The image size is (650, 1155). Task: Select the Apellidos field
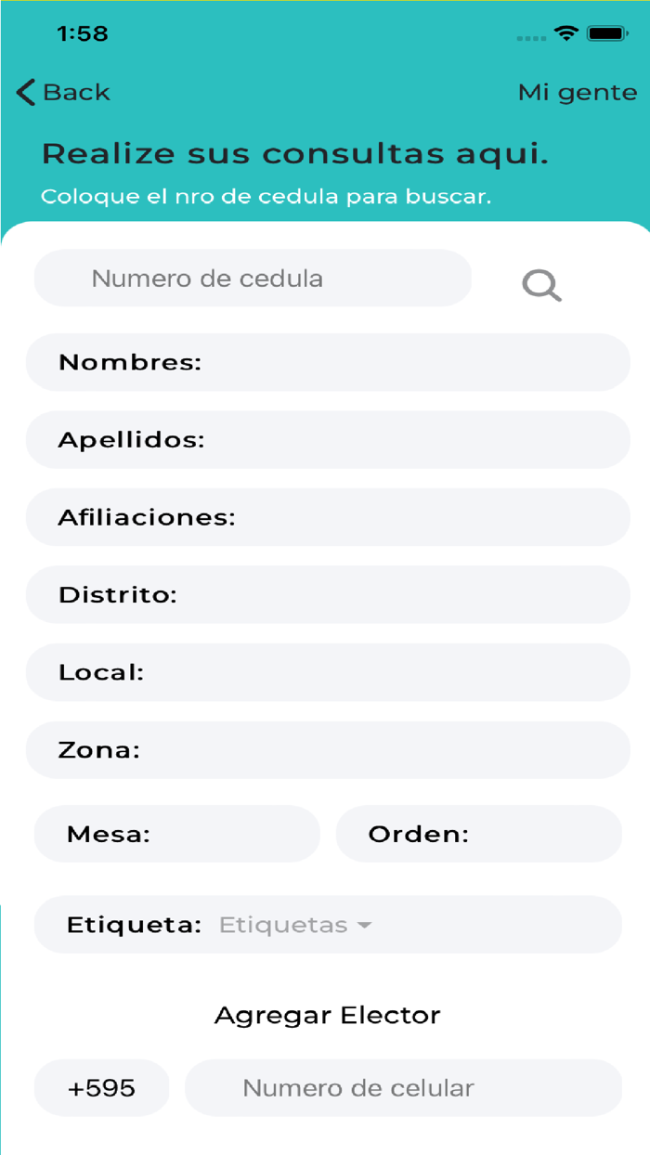[328, 440]
